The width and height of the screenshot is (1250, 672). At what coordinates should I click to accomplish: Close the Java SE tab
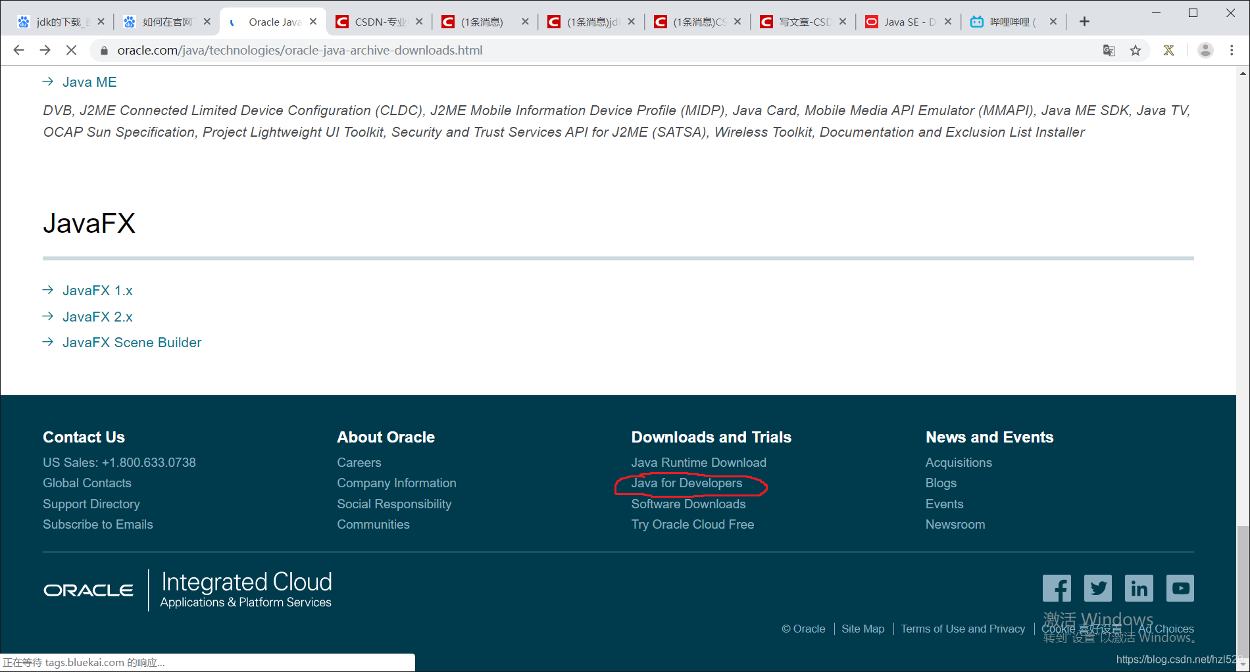tap(948, 22)
